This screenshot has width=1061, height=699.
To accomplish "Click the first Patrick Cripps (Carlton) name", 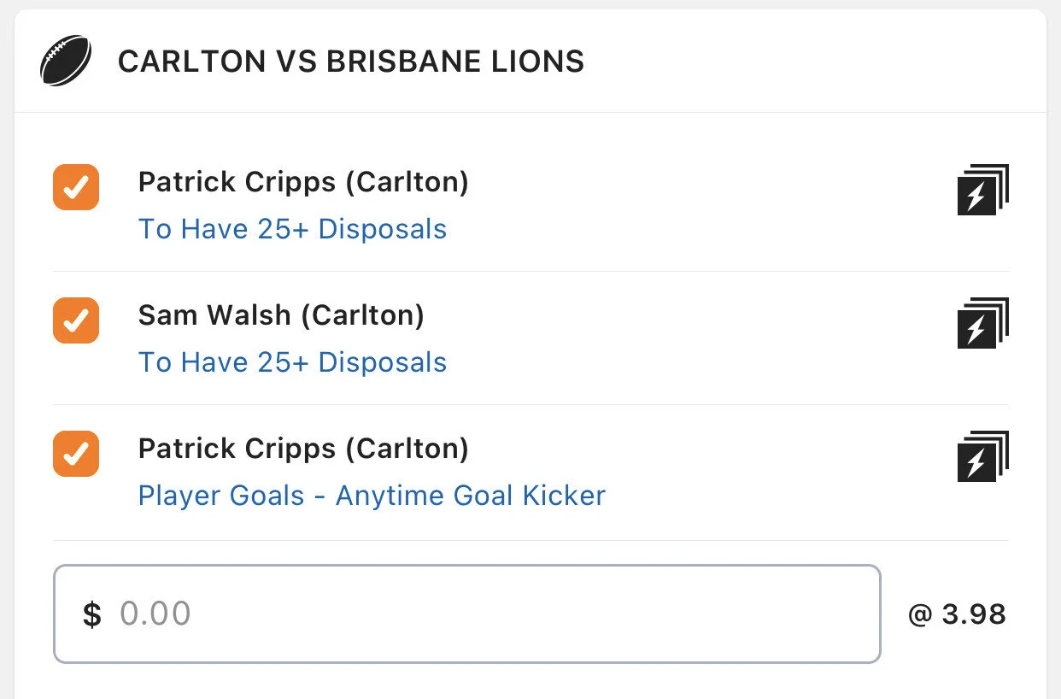I will 303,182.
